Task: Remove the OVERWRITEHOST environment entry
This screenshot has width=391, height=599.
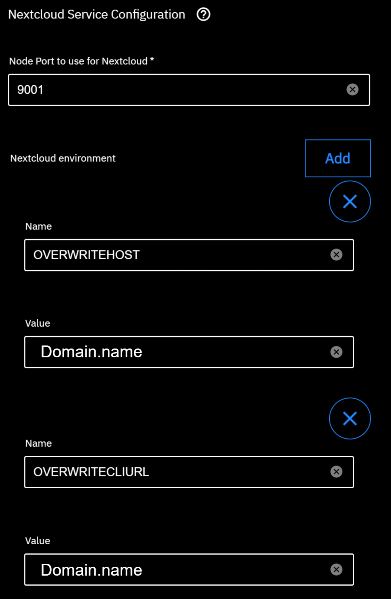Action: (x=350, y=202)
